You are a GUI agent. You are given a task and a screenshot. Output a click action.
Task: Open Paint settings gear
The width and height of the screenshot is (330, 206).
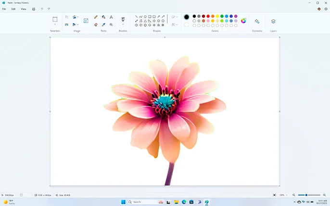click(x=326, y=9)
